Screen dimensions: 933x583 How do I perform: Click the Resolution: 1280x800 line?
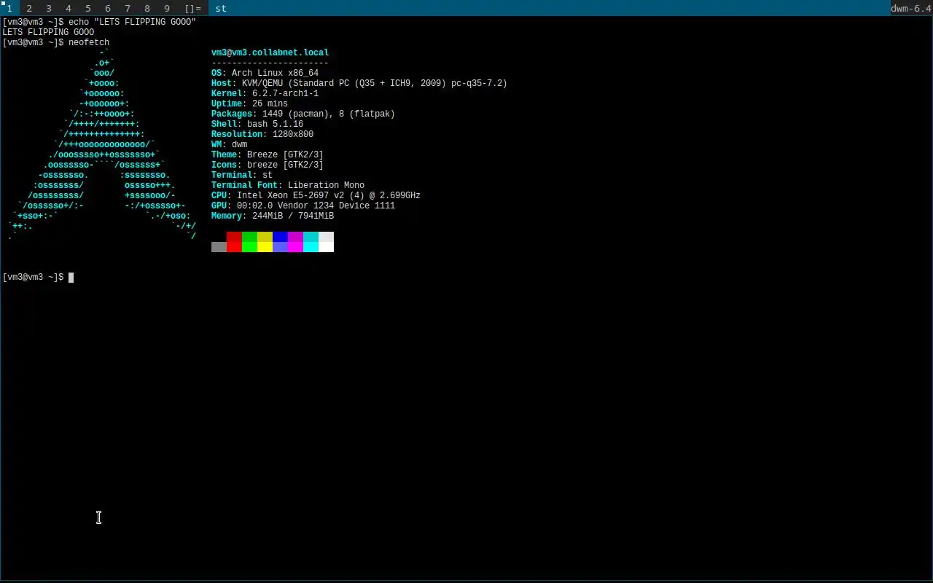tap(262, 134)
